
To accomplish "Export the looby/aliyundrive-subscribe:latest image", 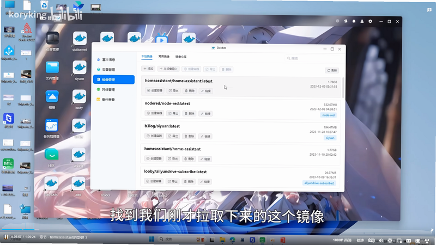I will click(x=172, y=181).
